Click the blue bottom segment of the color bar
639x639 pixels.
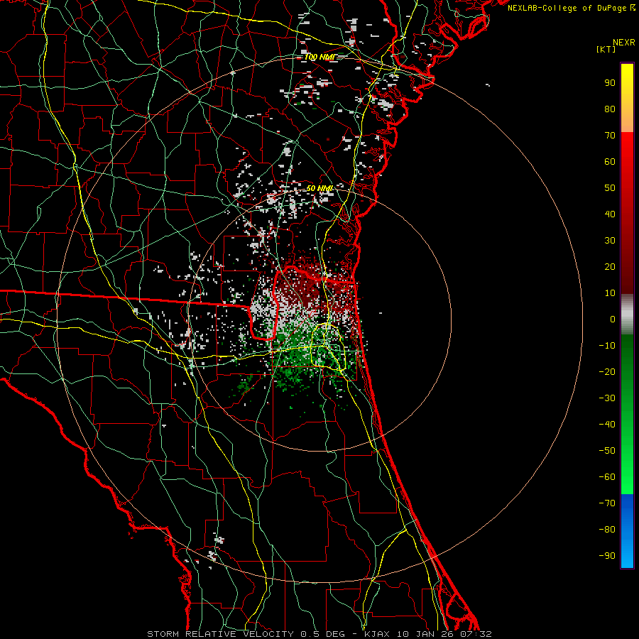(x=627, y=531)
